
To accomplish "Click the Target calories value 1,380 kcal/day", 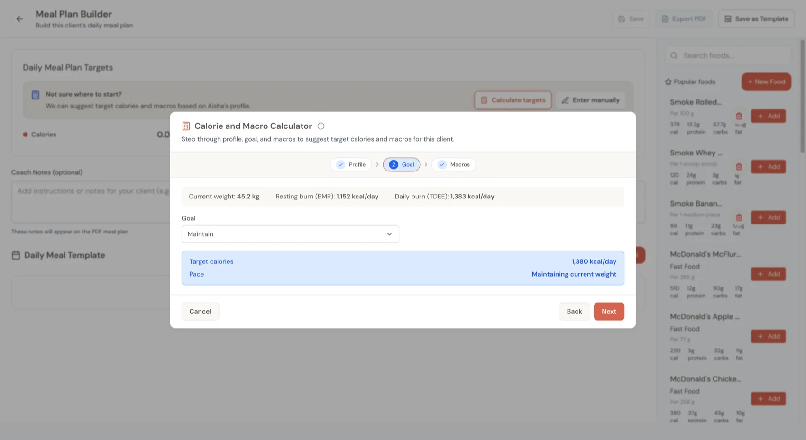I will click(x=594, y=261).
